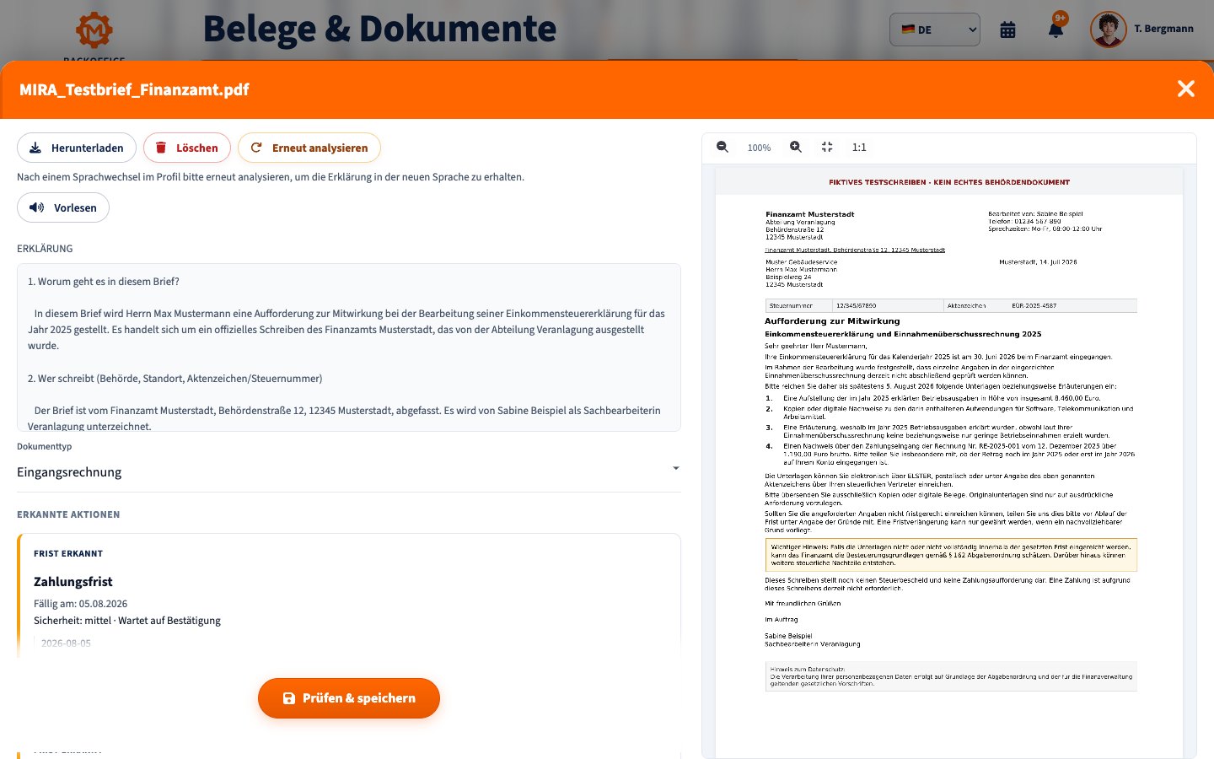Image resolution: width=1214 pixels, height=759 pixels.
Task: Open the calendar icon in header
Action: click(1007, 30)
